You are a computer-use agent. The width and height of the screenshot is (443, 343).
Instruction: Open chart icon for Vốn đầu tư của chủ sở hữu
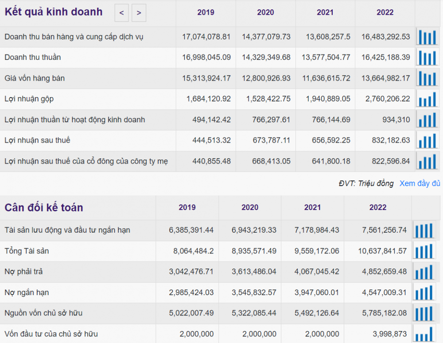[x=424, y=334]
